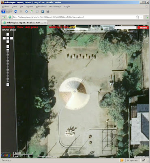Click the Google logo on the map

click(6, 155)
